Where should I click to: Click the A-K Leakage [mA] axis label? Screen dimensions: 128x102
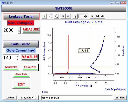[44, 51]
